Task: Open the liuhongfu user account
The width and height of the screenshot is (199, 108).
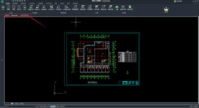Action: click(x=178, y=1)
